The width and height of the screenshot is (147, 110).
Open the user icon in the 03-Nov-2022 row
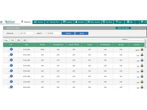click(x=142, y=60)
